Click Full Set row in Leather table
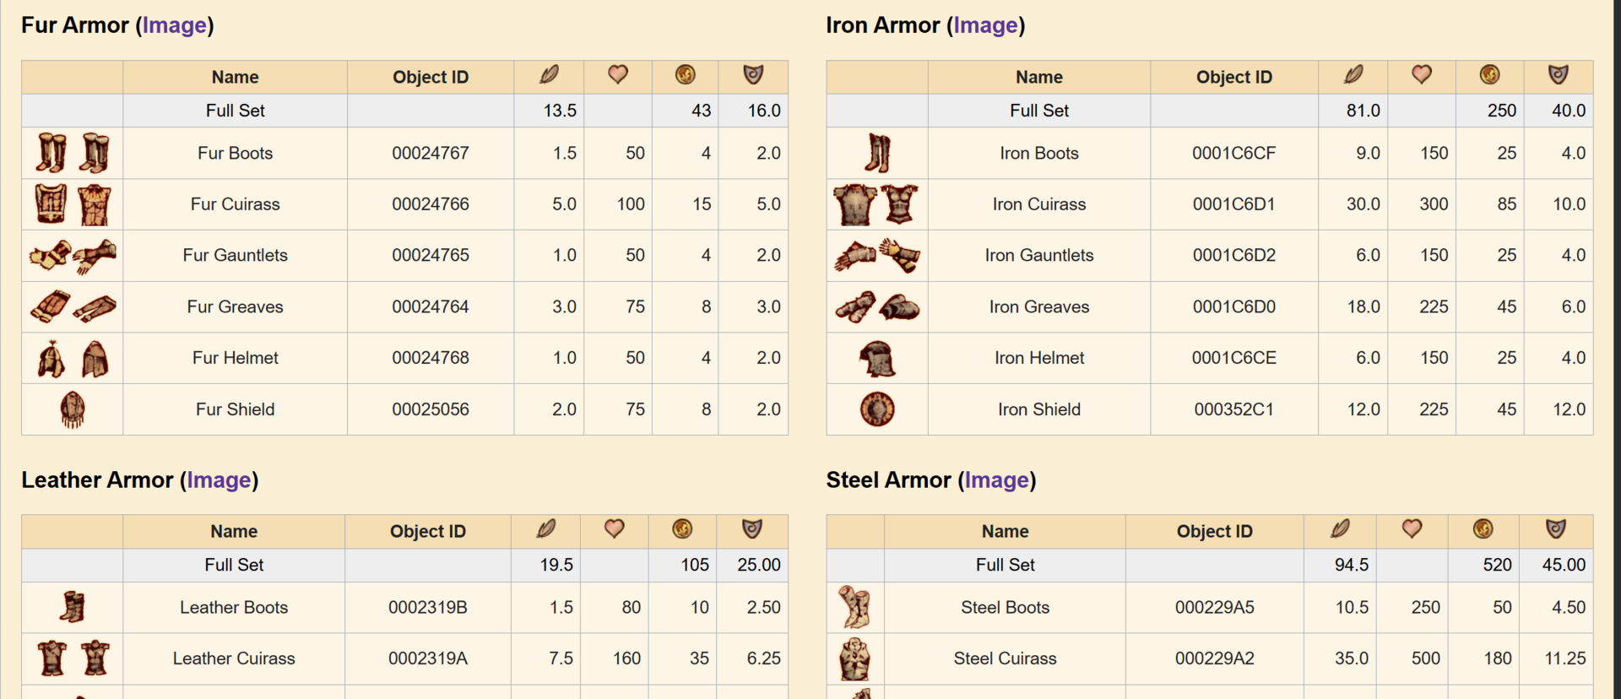The width and height of the screenshot is (1621, 699). 404,565
